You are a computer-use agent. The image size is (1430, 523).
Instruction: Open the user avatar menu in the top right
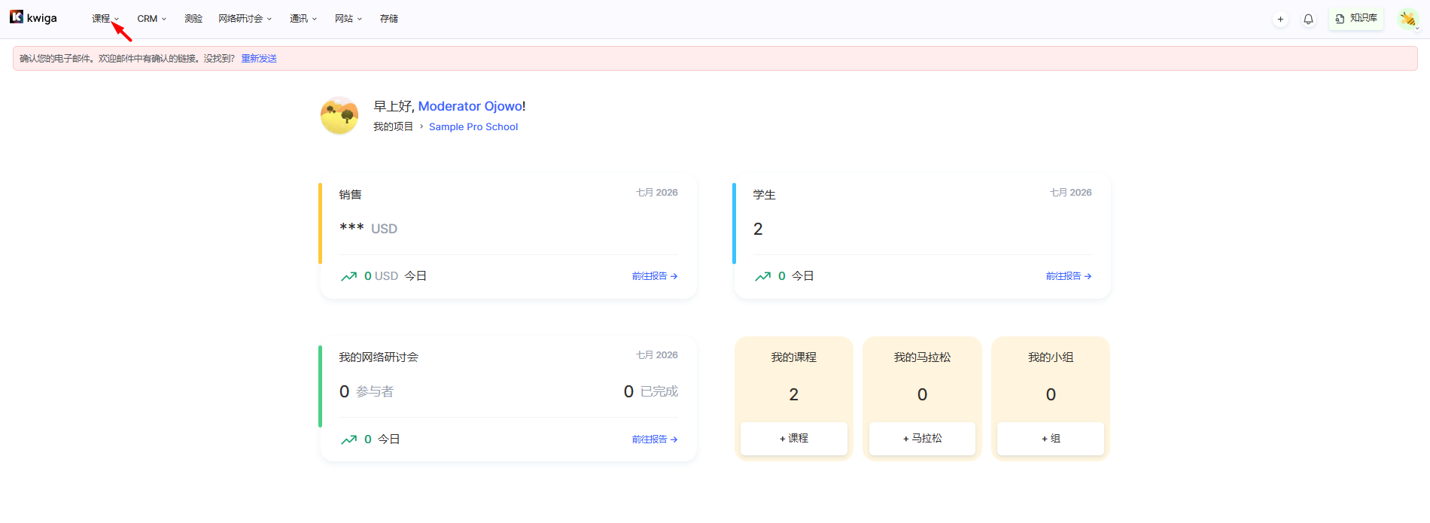point(1407,19)
